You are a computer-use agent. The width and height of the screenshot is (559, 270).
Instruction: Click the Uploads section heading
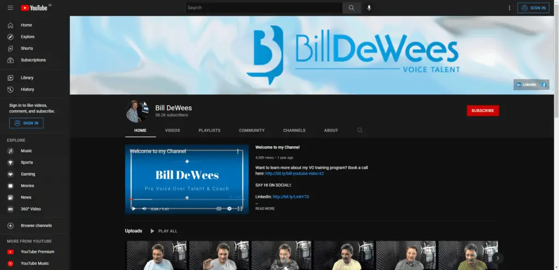tap(133, 231)
